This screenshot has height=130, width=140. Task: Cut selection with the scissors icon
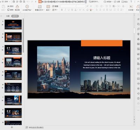point(8,6)
